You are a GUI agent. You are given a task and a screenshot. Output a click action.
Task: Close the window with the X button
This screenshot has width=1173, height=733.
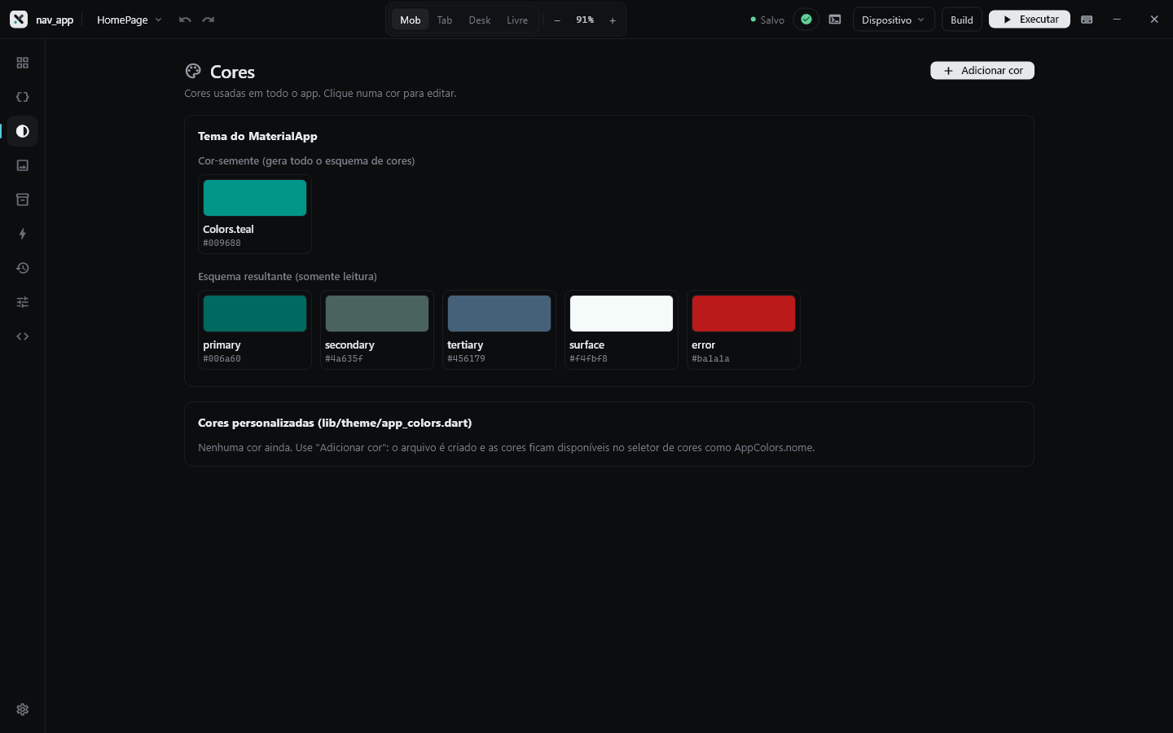click(1154, 20)
